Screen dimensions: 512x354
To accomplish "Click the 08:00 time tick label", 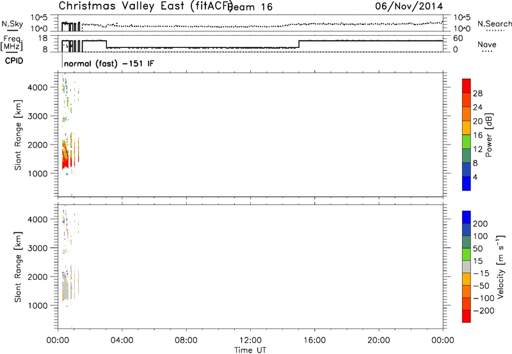I will click(186, 341).
